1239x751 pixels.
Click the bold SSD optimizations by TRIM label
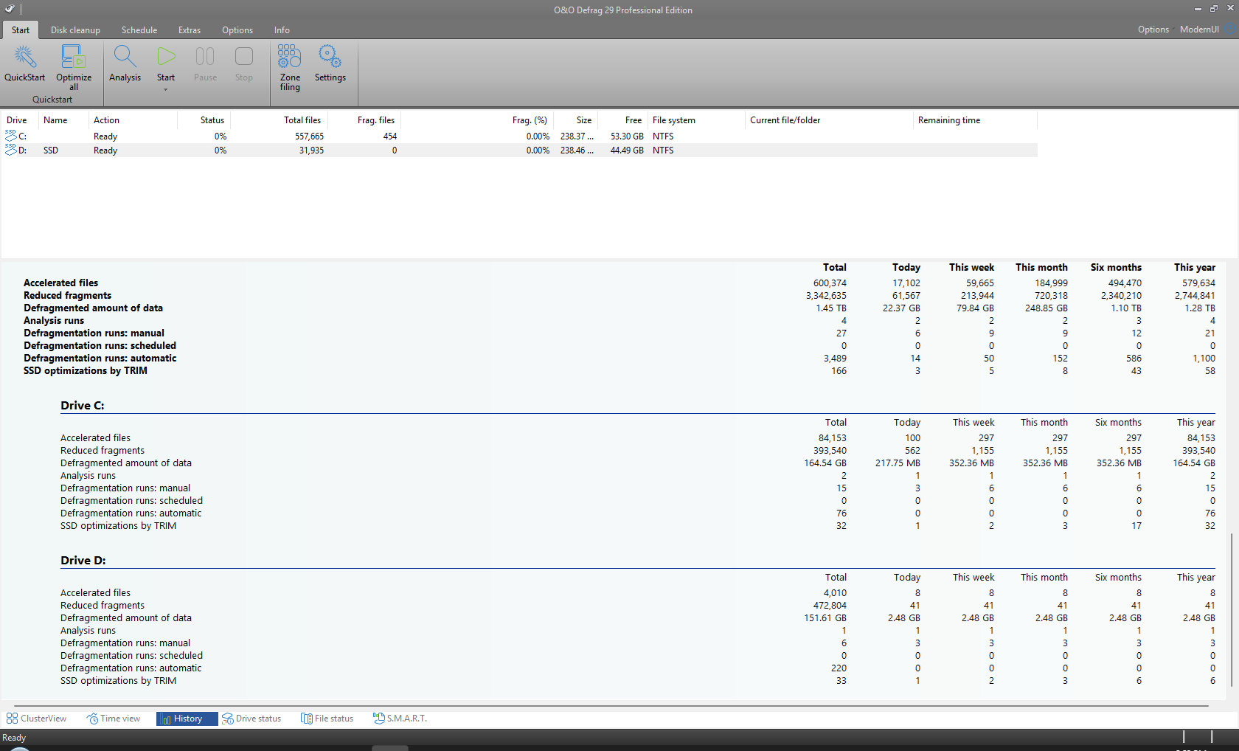(x=86, y=371)
